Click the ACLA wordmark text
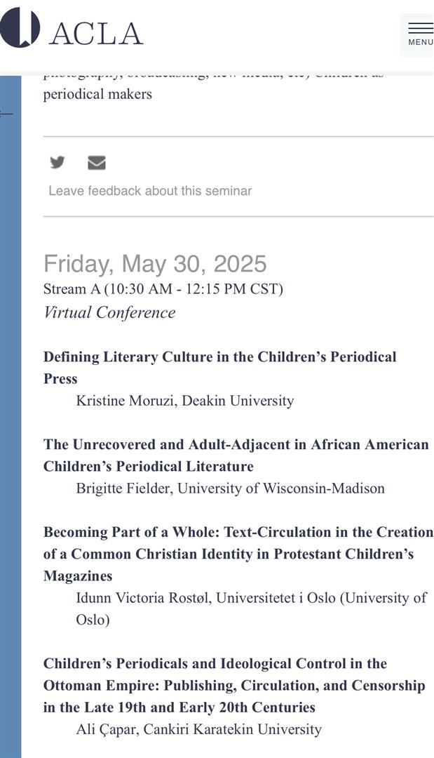 (x=95, y=34)
